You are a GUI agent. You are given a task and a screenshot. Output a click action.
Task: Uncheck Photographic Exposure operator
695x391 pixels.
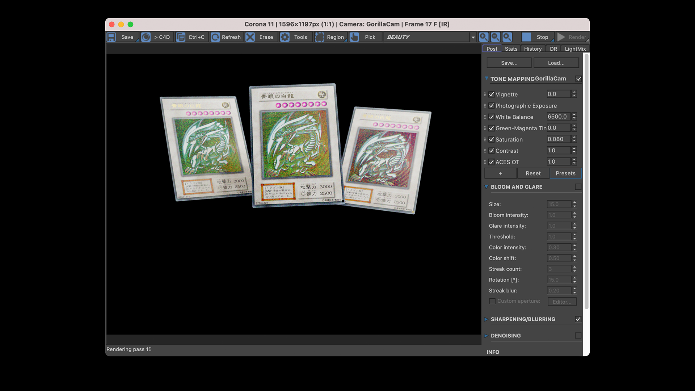[491, 106]
